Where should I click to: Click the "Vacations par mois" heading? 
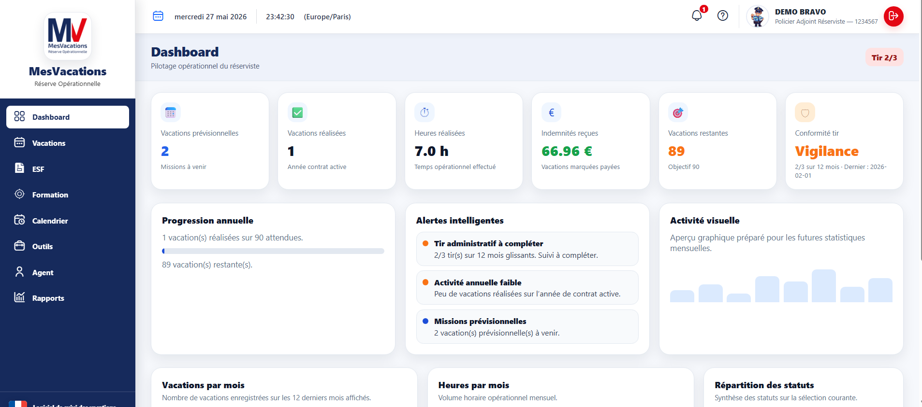coord(203,385)
